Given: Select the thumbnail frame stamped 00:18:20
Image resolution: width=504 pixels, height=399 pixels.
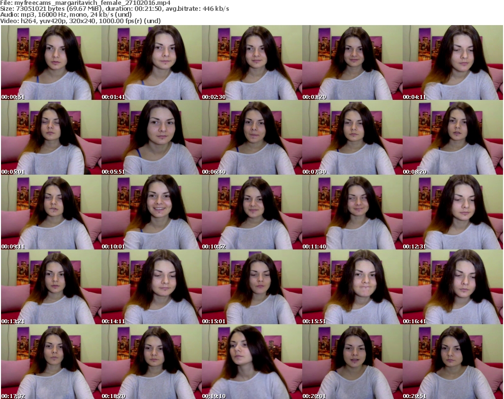Looking at the screenshot, I should coord(152,362).
